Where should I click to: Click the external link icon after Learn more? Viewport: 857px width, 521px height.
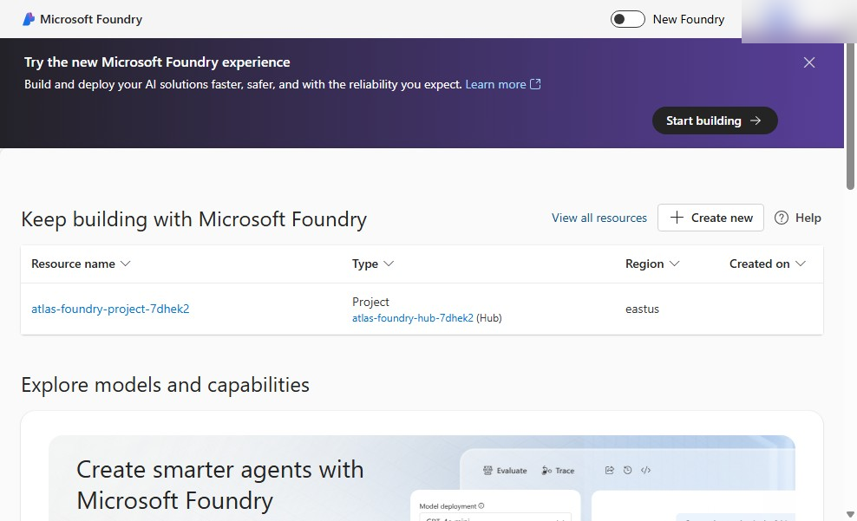(536, 84)
